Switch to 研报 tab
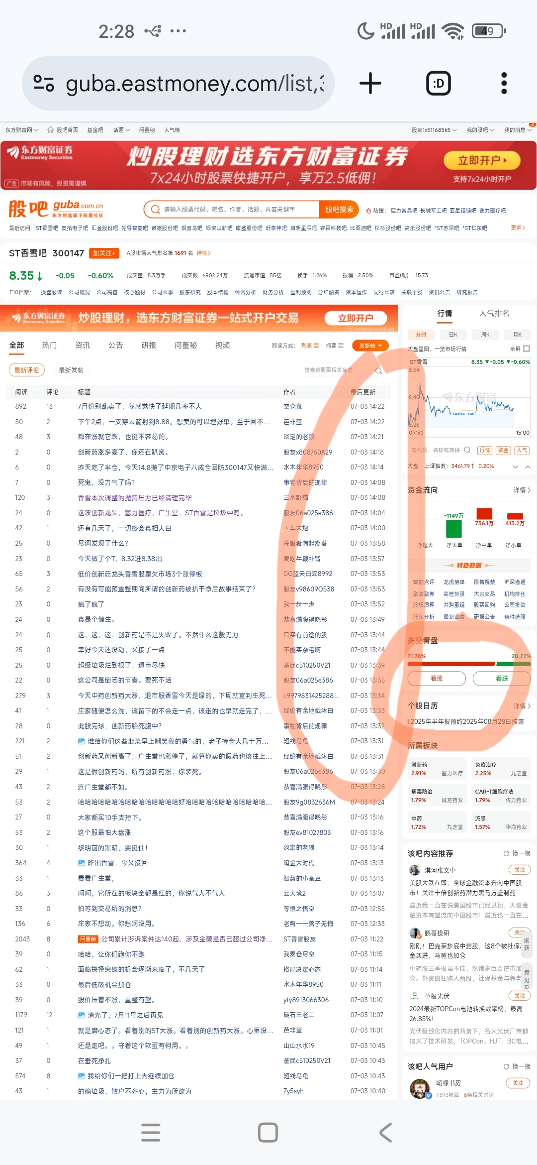Viewport: 537px width, 1165px height. point(149,345)
